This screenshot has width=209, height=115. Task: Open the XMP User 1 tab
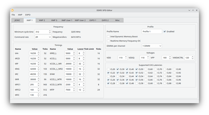[x=67, y=20]
